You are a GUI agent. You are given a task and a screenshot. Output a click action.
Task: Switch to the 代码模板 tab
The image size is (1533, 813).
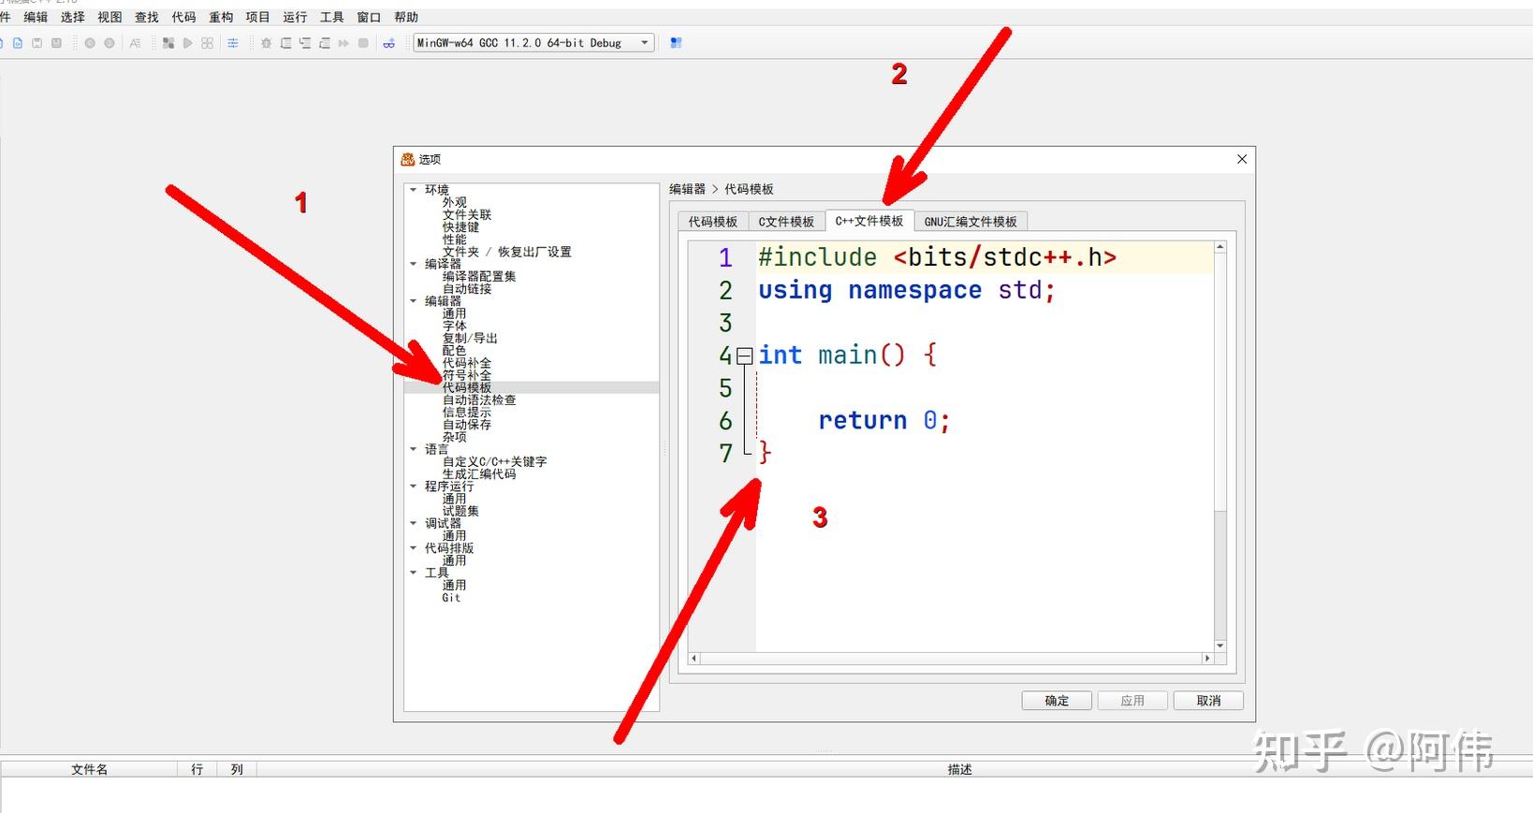[x=713, y=222]
